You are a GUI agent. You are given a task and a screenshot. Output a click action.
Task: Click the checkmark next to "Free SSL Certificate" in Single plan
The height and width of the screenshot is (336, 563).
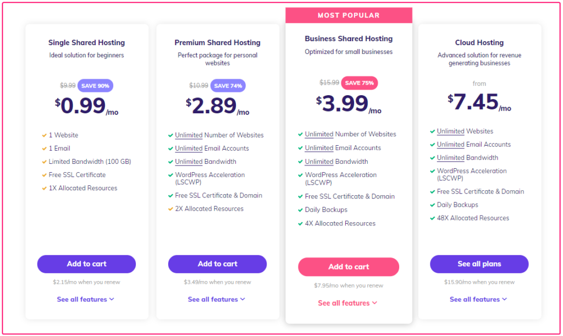(45, 174)
